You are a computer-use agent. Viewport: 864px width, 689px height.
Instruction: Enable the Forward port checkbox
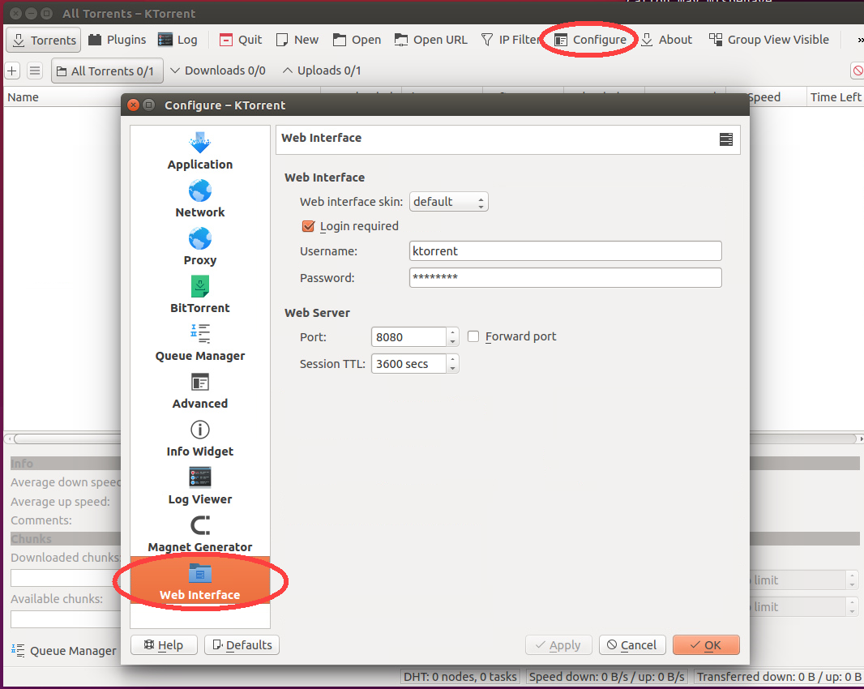pos(473,336)
